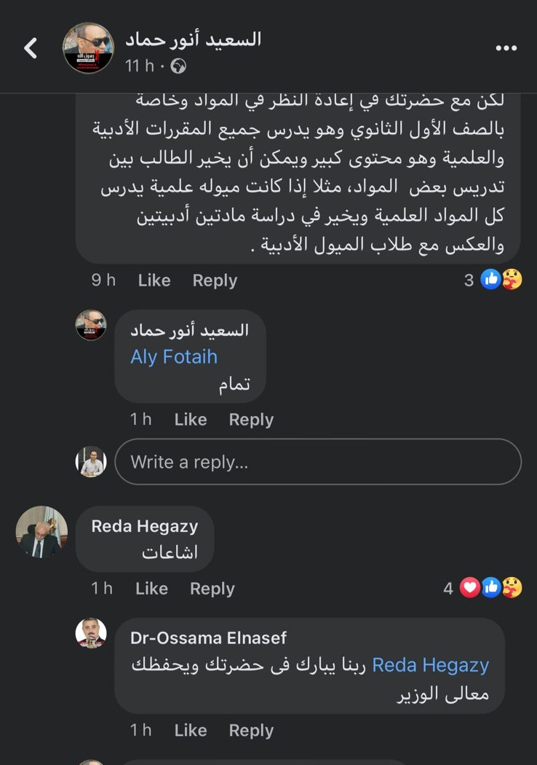The width and height of the screenshot is (537, 765).
Task: Like the 9h-old top comment
Action: click(154, 280)
